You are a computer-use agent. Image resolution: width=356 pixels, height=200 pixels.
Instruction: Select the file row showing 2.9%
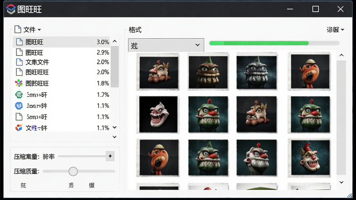point(61,52)
